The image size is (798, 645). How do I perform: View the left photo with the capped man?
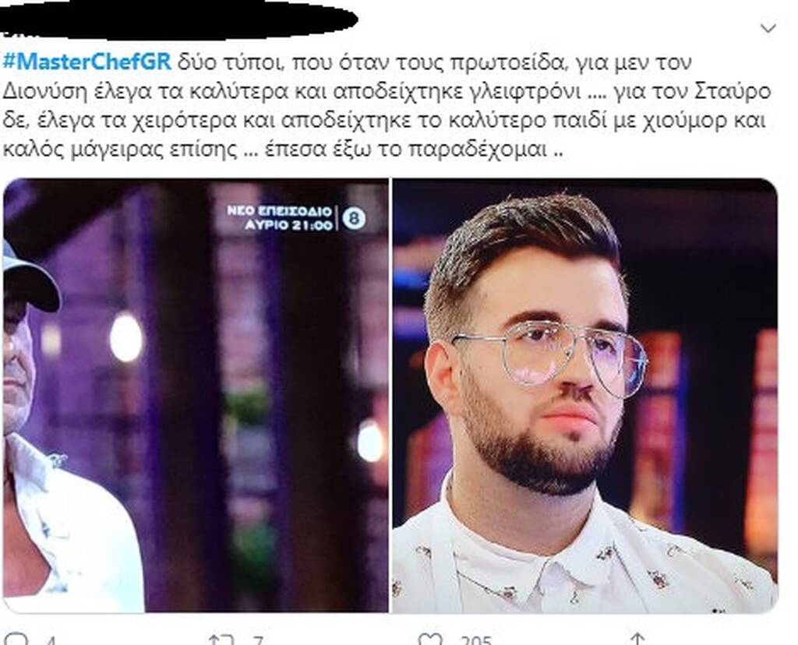[x=196, y=395]
